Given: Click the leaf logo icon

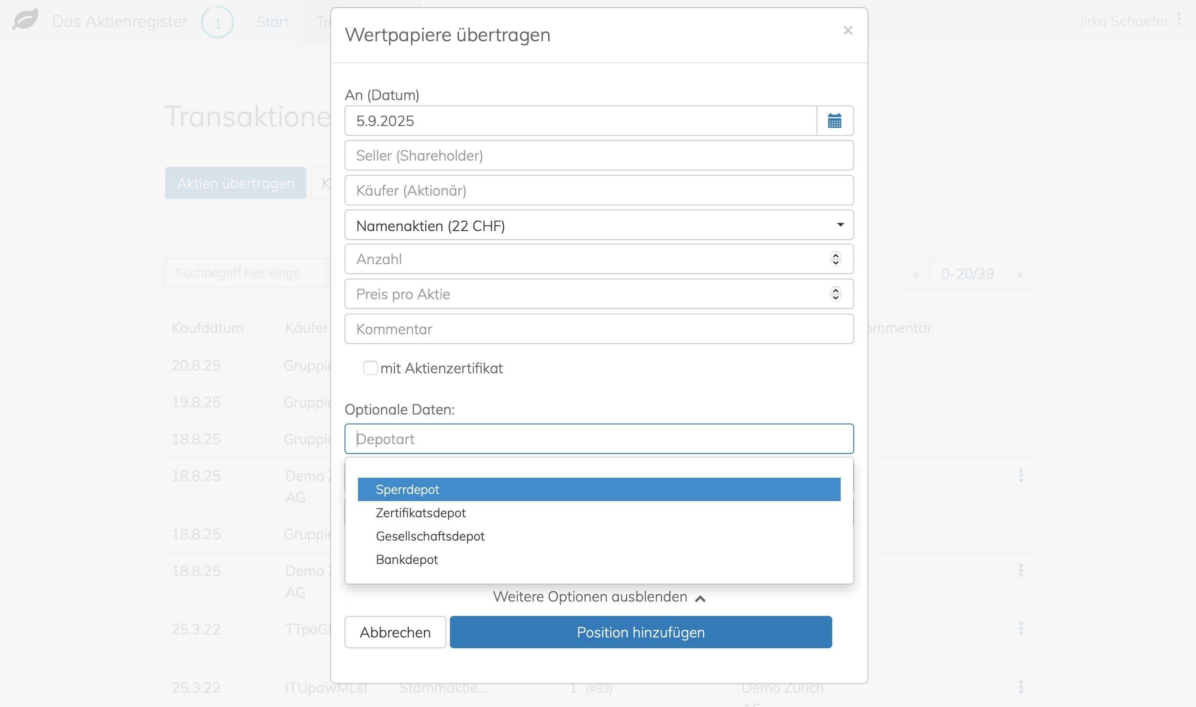Looking at the screenshot, I should tap(25, 20).
